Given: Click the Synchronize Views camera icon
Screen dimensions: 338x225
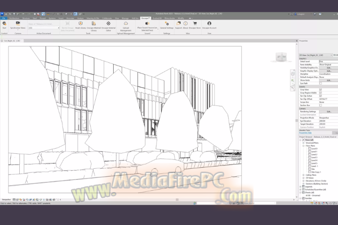Looking at the screenshot, I should click(18, 23).
